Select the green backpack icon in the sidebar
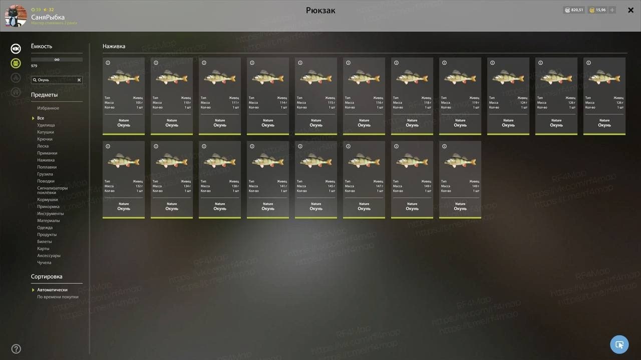Image resolution: width=641 pixels, height=360 pixels. tap(16, 63)
